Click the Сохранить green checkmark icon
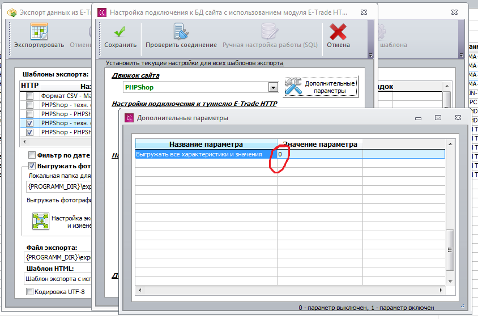 [x=120, y=31]
